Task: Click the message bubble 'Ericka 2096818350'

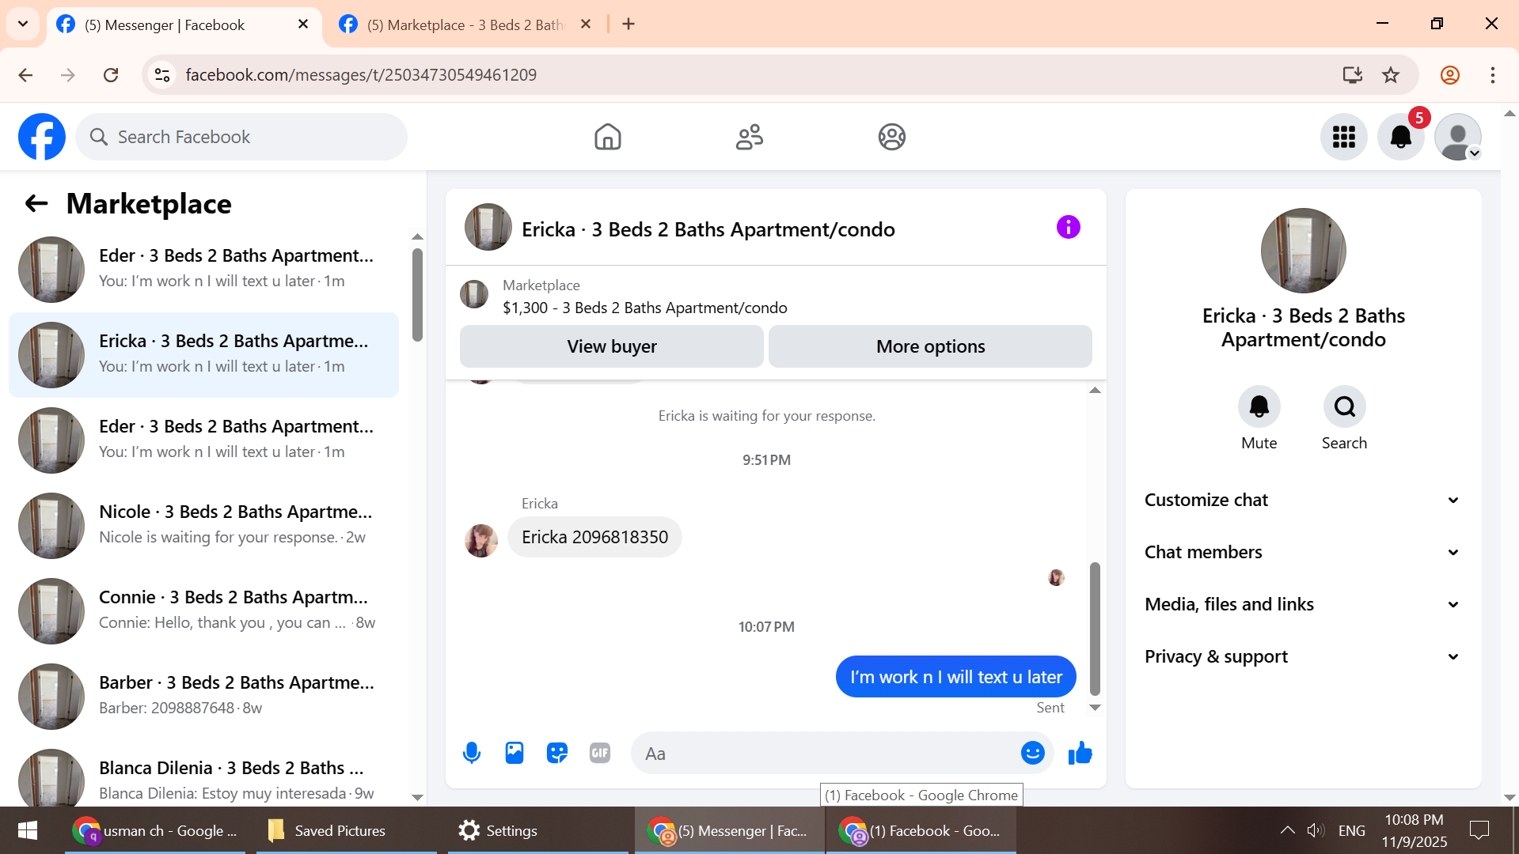Action: point(594,537)
